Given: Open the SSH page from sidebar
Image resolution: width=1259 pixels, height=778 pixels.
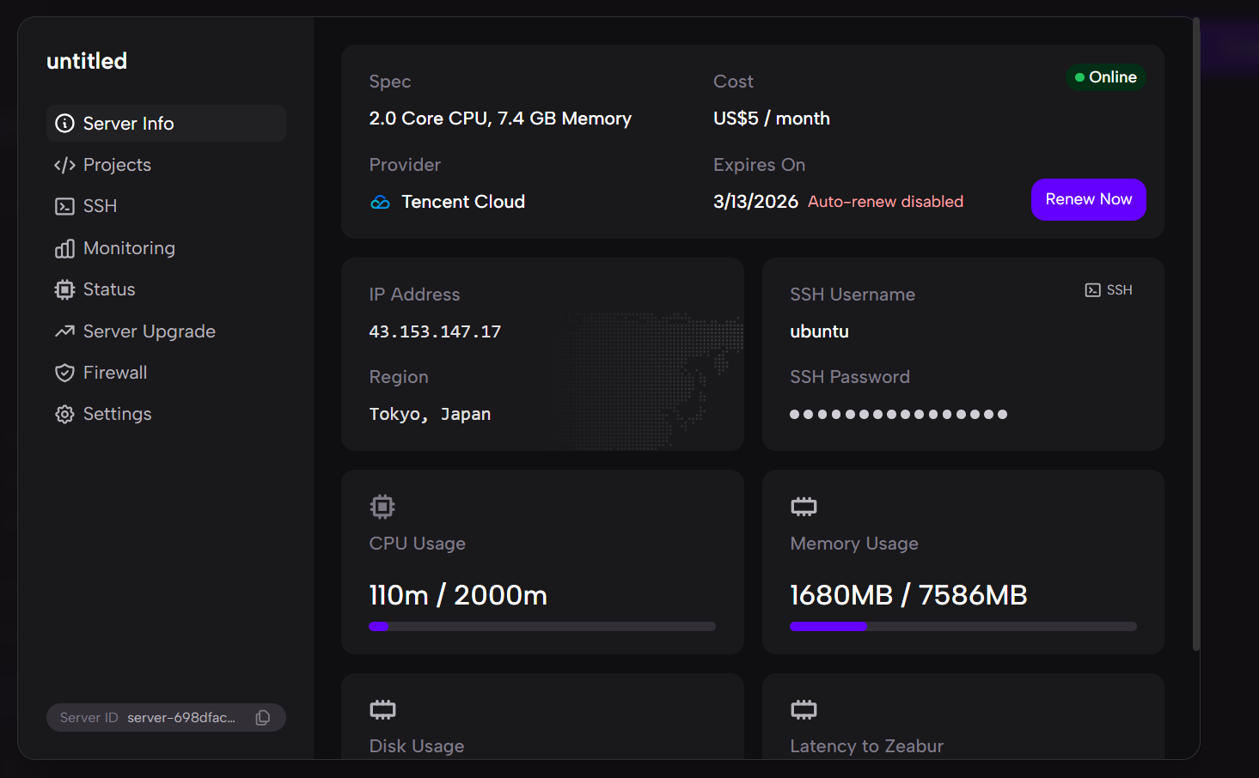Looking at the screenshot, I should click(x=100, y=206).
